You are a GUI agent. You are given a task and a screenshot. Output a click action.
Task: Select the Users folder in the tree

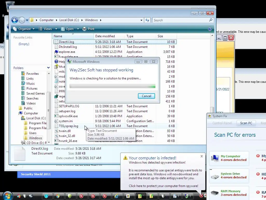[30, 133]
